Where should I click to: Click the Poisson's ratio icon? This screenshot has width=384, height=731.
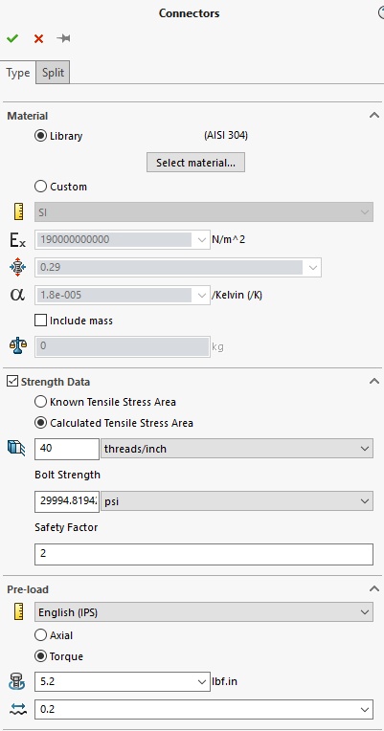[18, 268]
